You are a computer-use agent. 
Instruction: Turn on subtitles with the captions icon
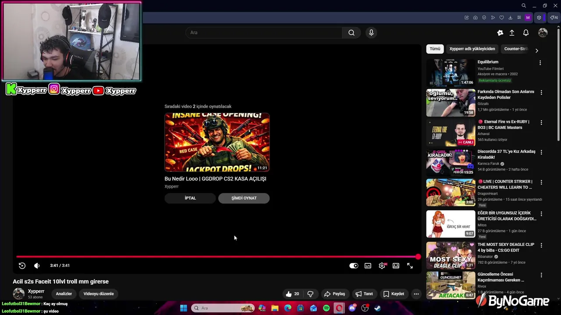coord(368,266)
